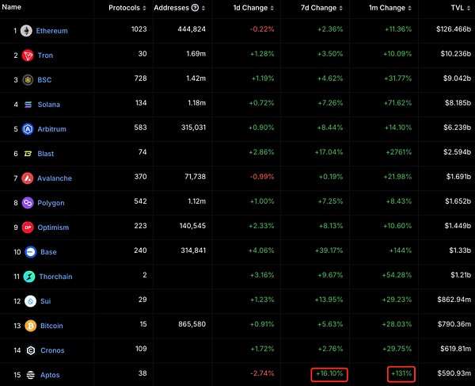Select Thorchain 1m change +54.28%
475x386 pixels.
pyautogui.click(x=397, y=275)
